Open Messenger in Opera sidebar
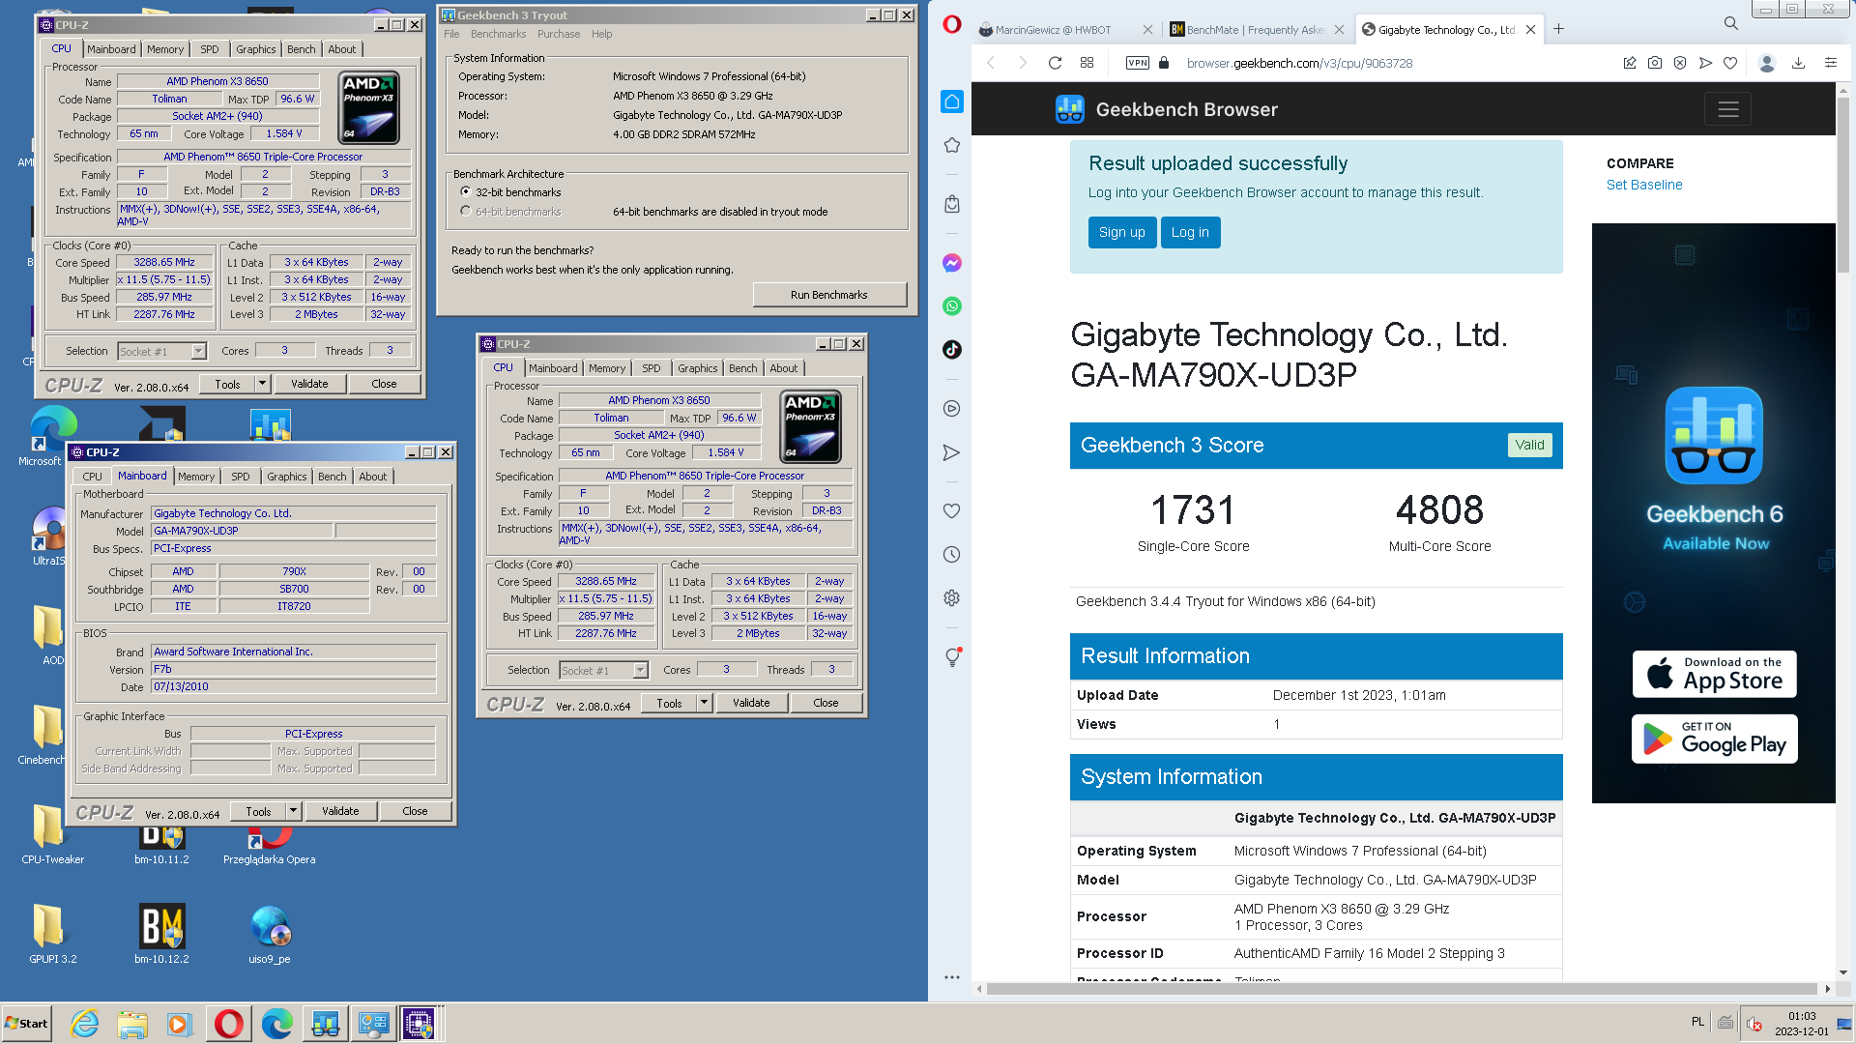 [952, 263]
